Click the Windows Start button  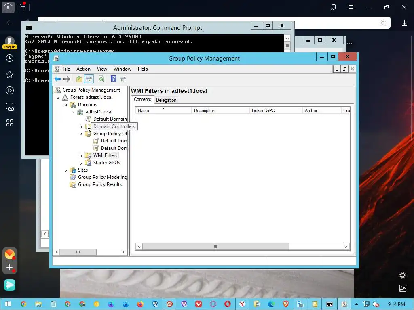click(8, 304)
